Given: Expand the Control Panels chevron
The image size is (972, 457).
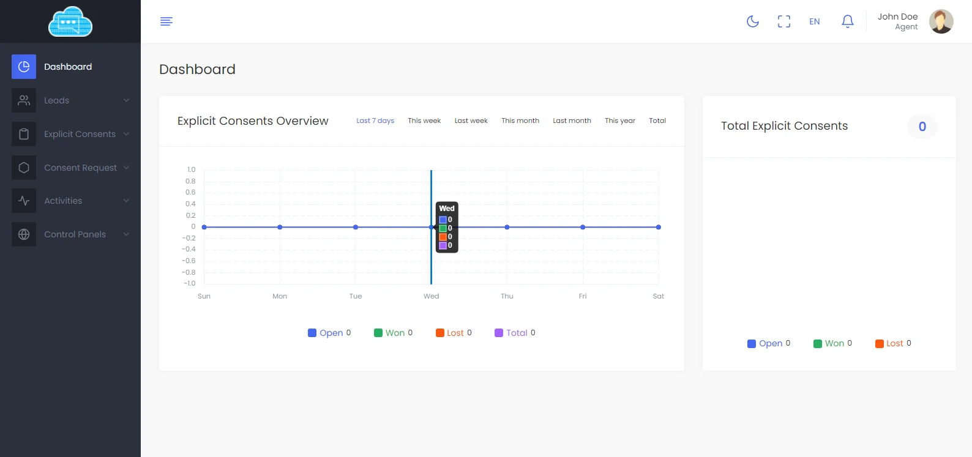Looking at the screenshot, I should tap(126, 234).
